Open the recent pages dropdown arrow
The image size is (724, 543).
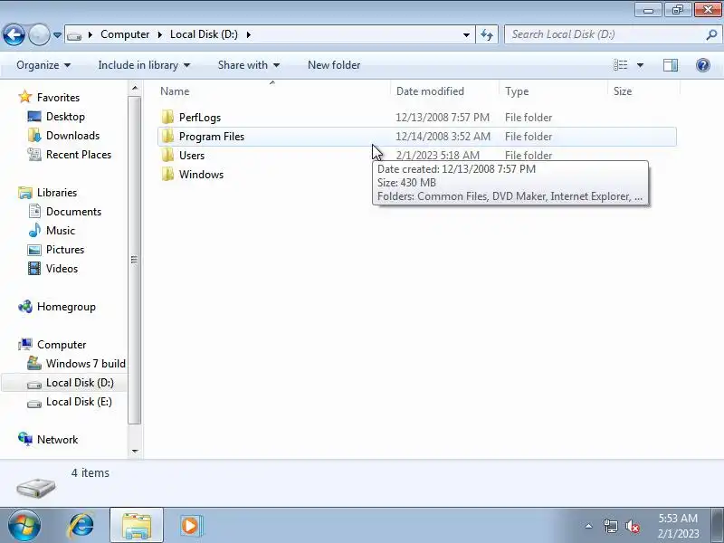[57, 34]
